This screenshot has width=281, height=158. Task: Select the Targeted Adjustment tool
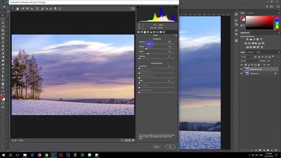point(32,9)
